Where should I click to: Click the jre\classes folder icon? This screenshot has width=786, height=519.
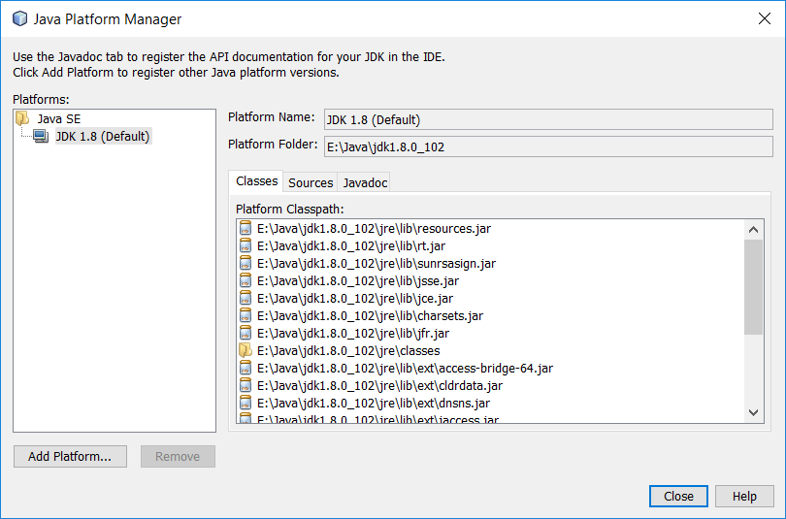246,350
